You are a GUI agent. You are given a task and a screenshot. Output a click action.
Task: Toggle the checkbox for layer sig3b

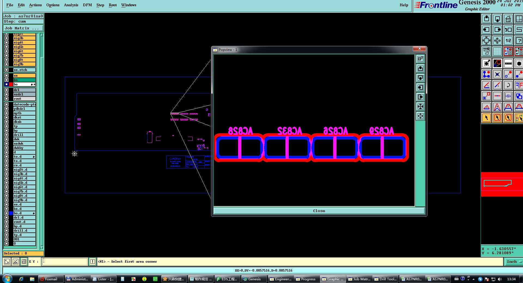pyautogui.click(x=7, y=38)
